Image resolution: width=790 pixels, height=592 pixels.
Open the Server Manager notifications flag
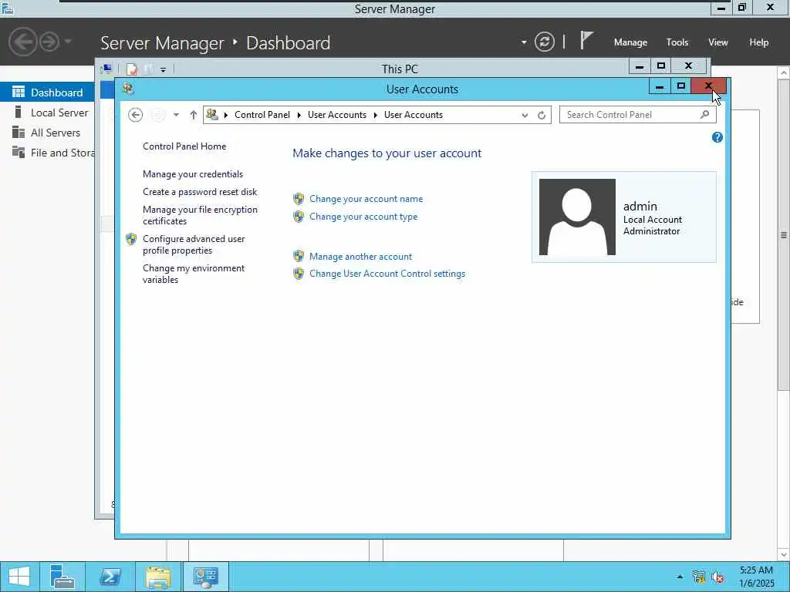[x=586, y=40]
